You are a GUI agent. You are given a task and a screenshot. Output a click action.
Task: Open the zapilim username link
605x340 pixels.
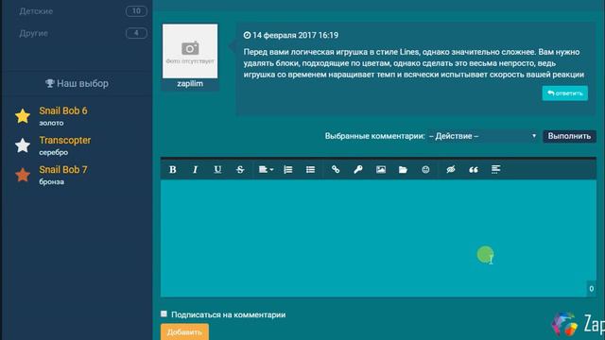pyautogui.click(x=190, y=84)
